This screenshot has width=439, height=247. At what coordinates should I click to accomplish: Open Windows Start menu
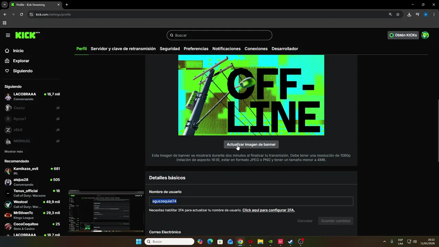pyautogui.click(x=139, y=242)
